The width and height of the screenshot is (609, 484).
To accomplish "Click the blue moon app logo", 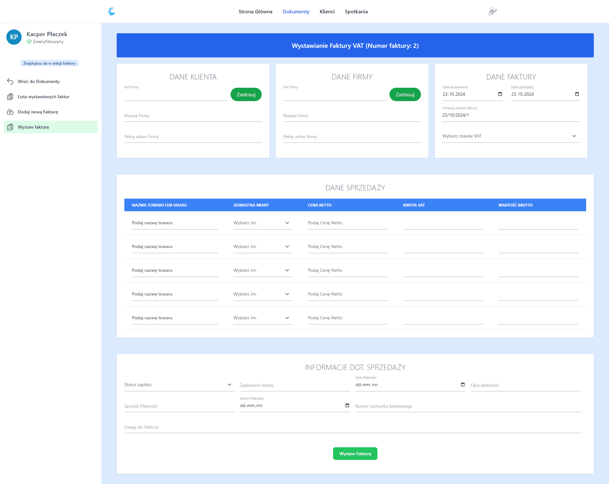I will (x=111, y=11).
